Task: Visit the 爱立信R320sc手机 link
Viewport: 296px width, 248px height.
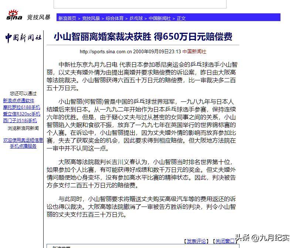Action: coord(21,114)
